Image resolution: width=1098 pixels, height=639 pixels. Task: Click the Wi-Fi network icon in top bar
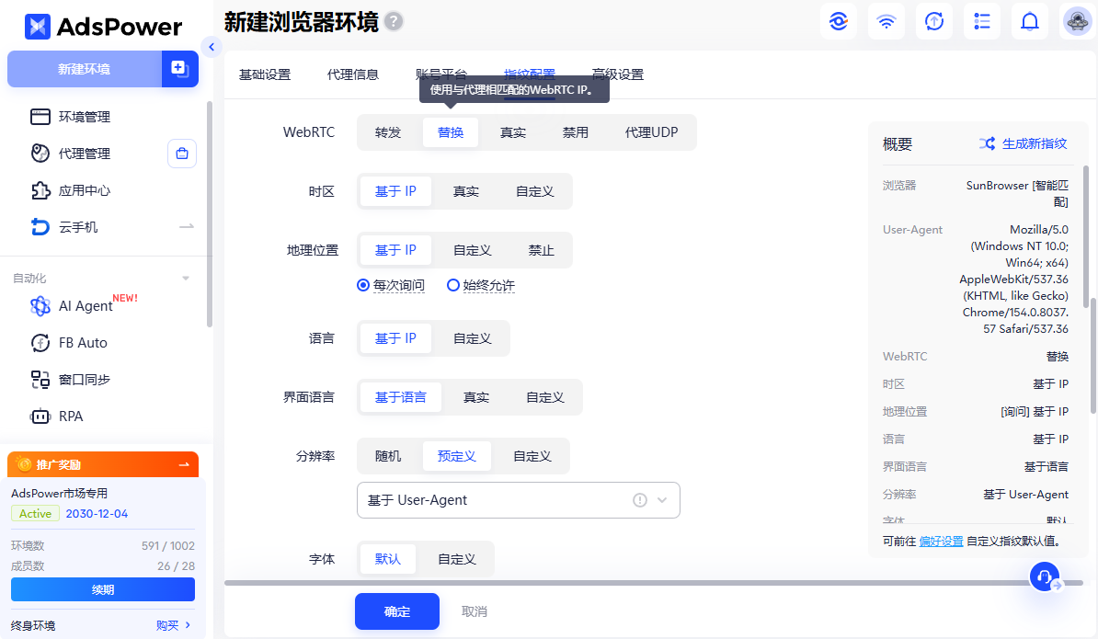pos(886,22)
